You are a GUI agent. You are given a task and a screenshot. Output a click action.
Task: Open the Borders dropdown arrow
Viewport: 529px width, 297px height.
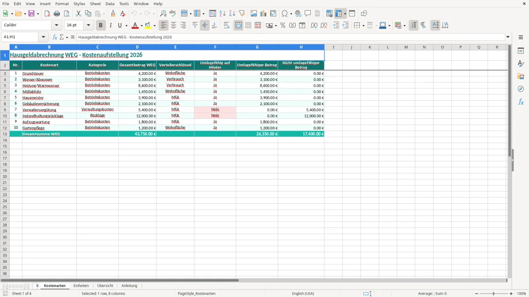(x=363, y=26)
